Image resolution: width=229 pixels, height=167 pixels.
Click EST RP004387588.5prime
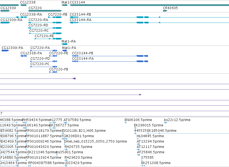pos(46,163)
